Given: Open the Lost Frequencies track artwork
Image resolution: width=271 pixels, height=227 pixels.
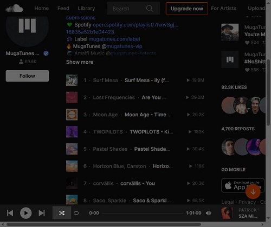Looking at the screenshot, I should click(x=72, y=97).
